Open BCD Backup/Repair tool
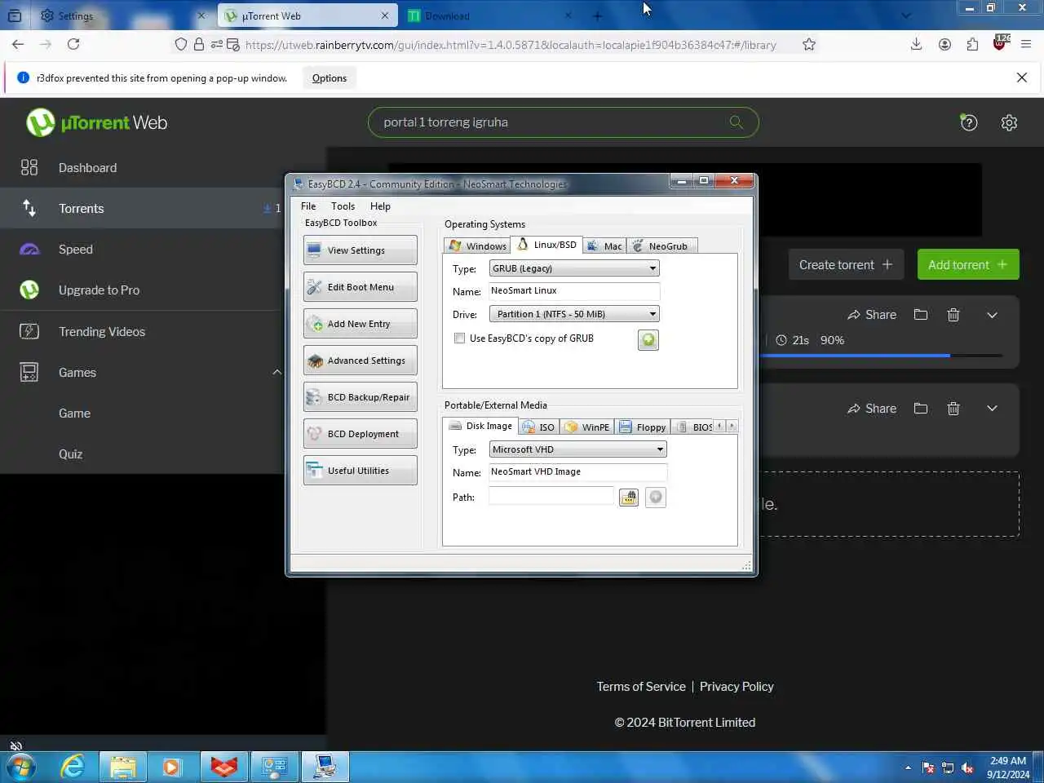This screenshot has height=783, width=1044. pos(360,397)
